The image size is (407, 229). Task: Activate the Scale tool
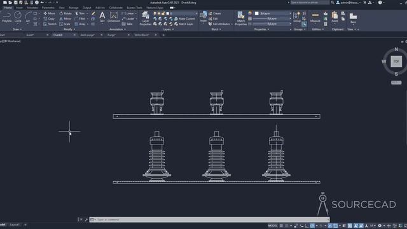coord(65,24)
